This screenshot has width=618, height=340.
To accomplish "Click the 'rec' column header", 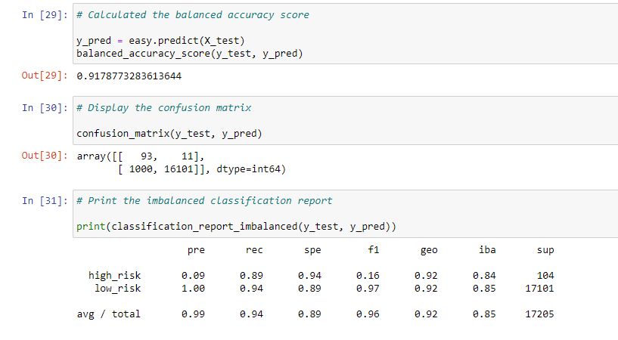I will pos(254,250).
